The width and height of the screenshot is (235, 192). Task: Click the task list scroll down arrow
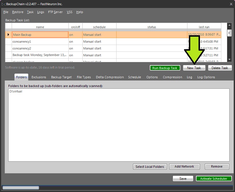tap(229, 59)
